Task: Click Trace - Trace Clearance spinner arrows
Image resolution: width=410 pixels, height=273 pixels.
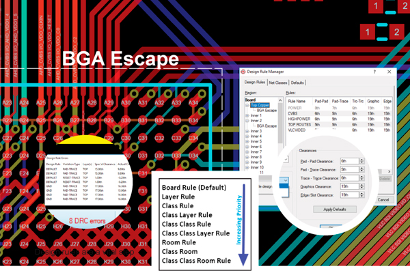Action: [x=361, y=177]
